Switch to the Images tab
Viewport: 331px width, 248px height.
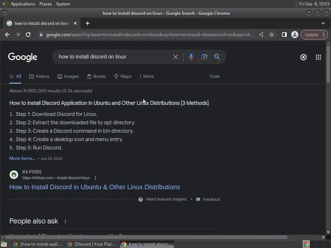(68, 76)
